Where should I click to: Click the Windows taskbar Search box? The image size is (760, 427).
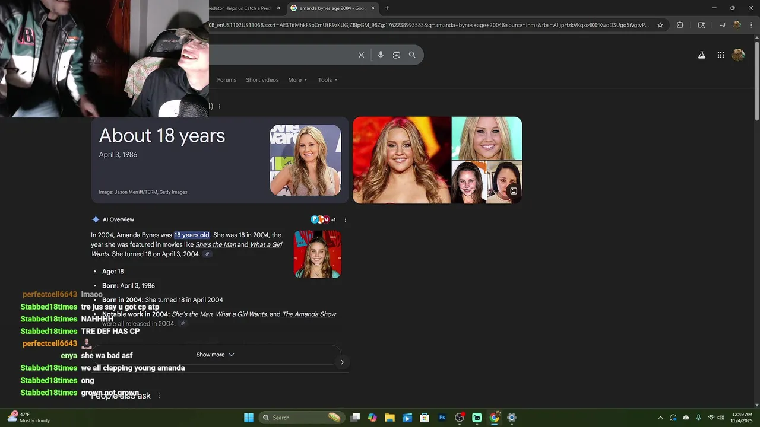(x=303, y=418)
